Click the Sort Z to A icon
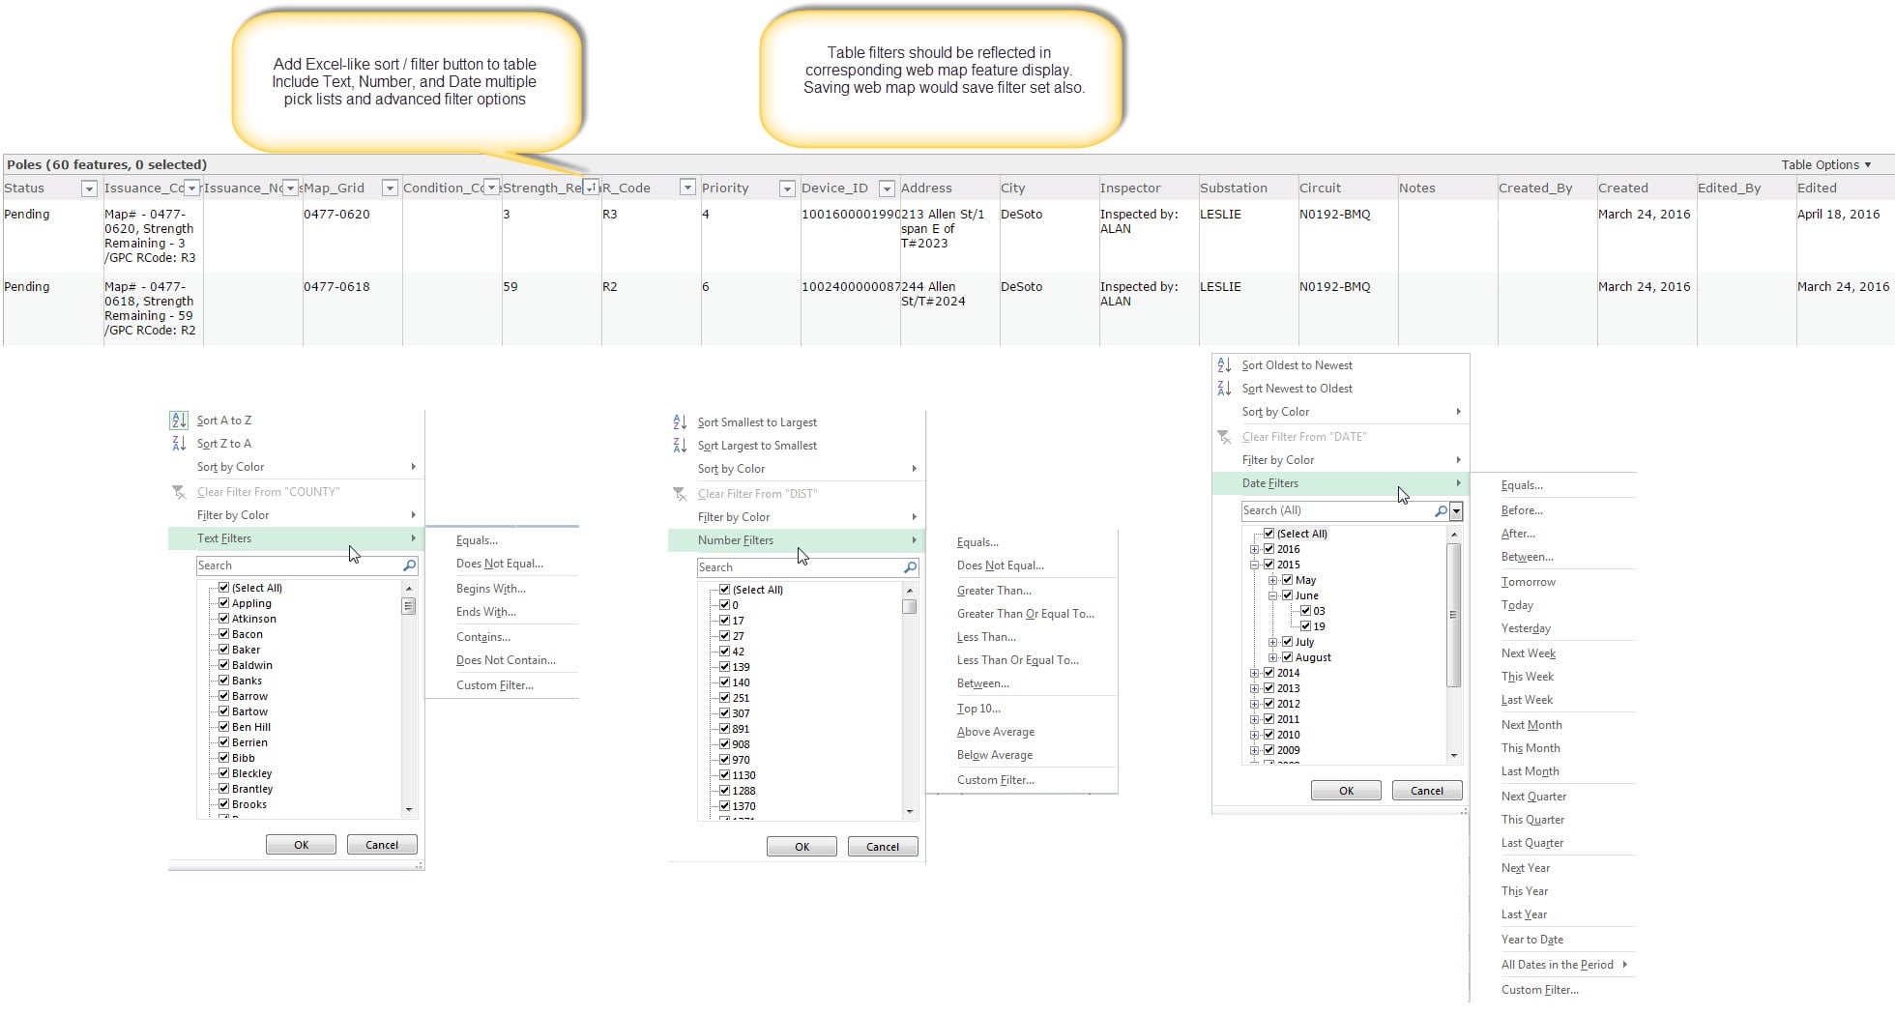Image resolution: width=1895 pixels, height=1015 pixels. tap(179, 444)
